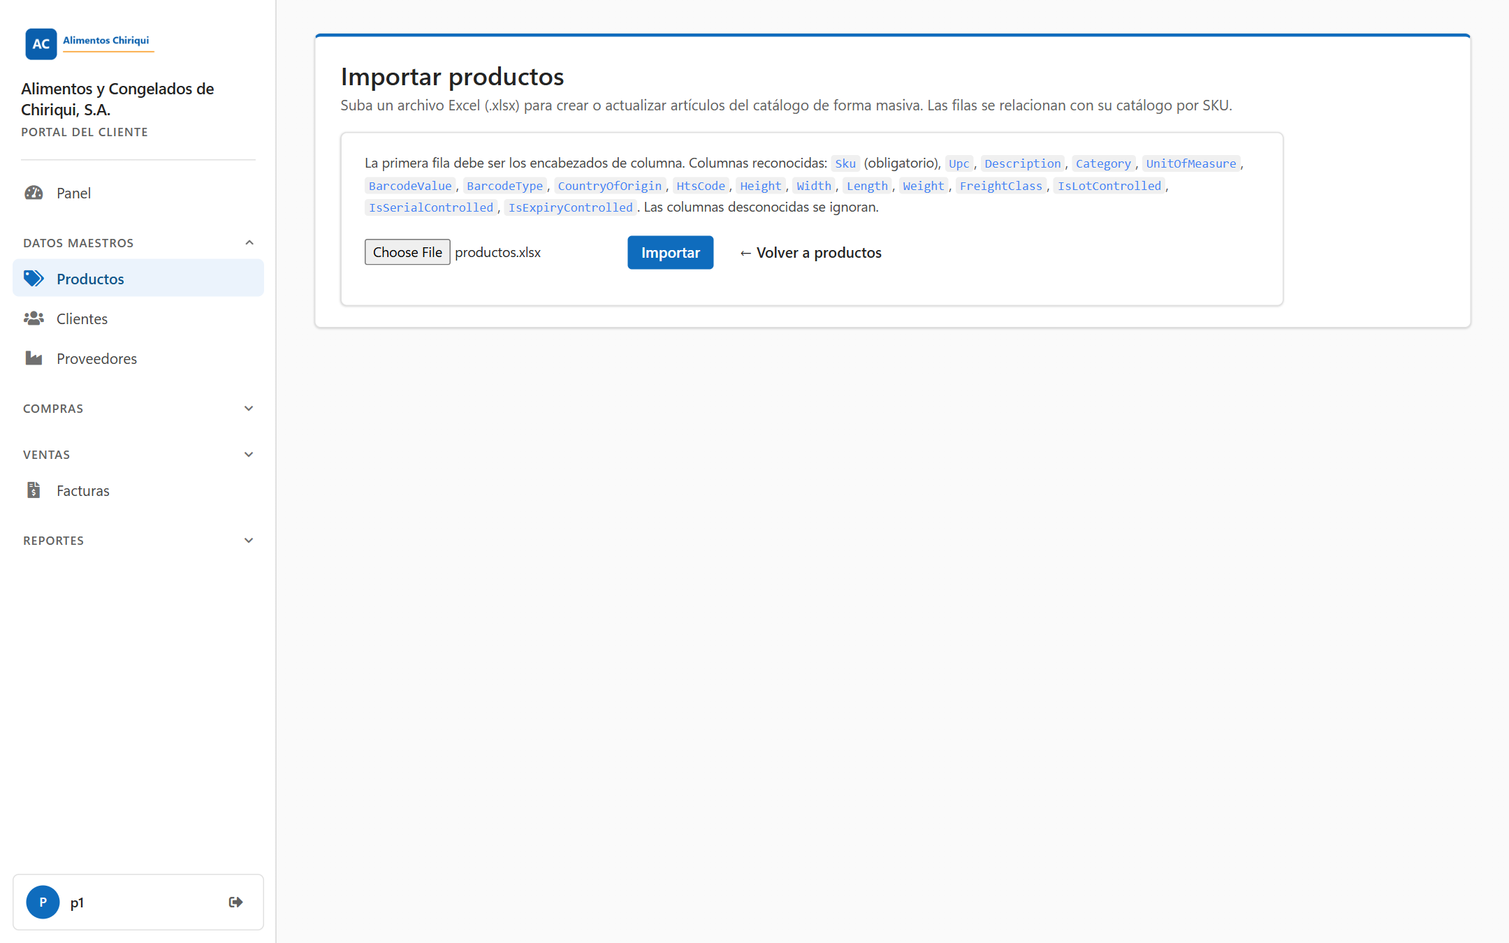Click the Description column code tag
This screenshot has height=943, width=1509.
pos(1023,163)
